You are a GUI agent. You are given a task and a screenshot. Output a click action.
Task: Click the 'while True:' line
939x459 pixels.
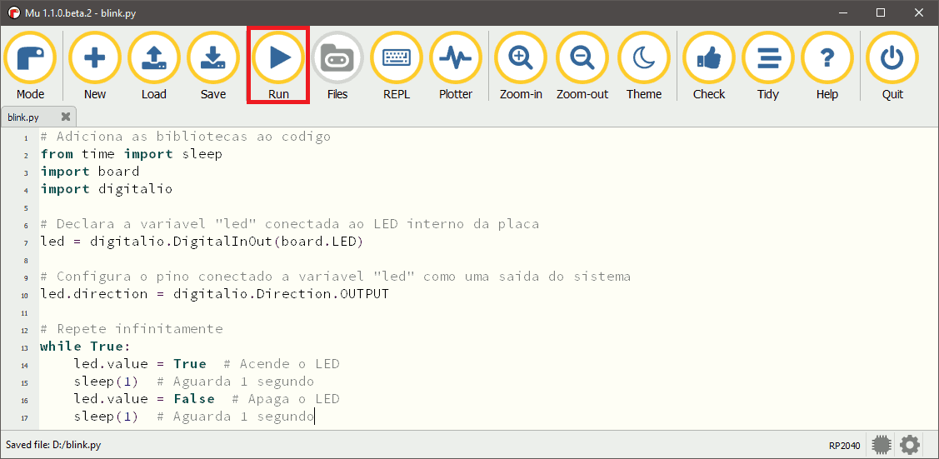click(85, 347)
